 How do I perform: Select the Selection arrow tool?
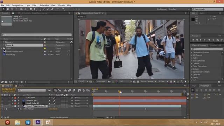[4, 9]
